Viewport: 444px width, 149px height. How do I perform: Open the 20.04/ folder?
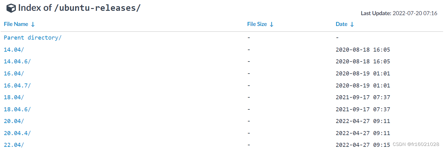(14, 121)
